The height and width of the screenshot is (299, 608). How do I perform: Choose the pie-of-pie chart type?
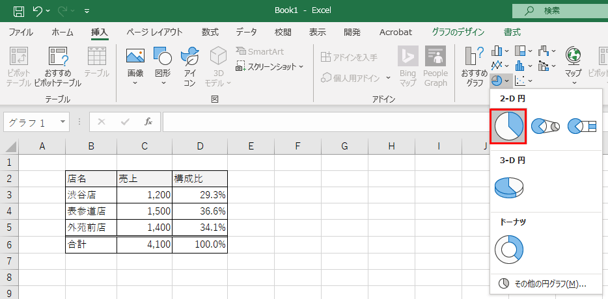545,126
